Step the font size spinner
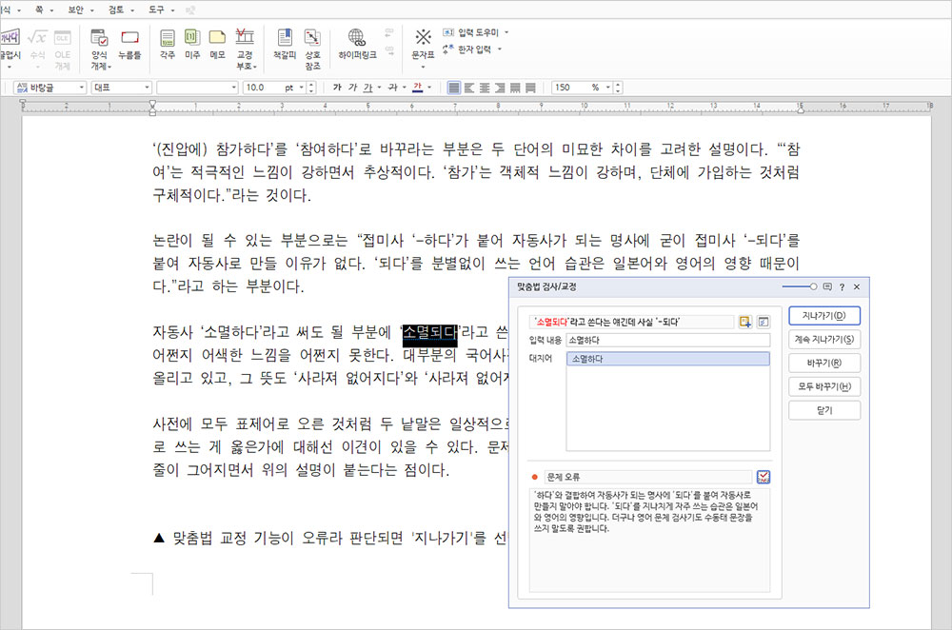The width and height of the screenshot is (952, 630). [x=311, y=88]
